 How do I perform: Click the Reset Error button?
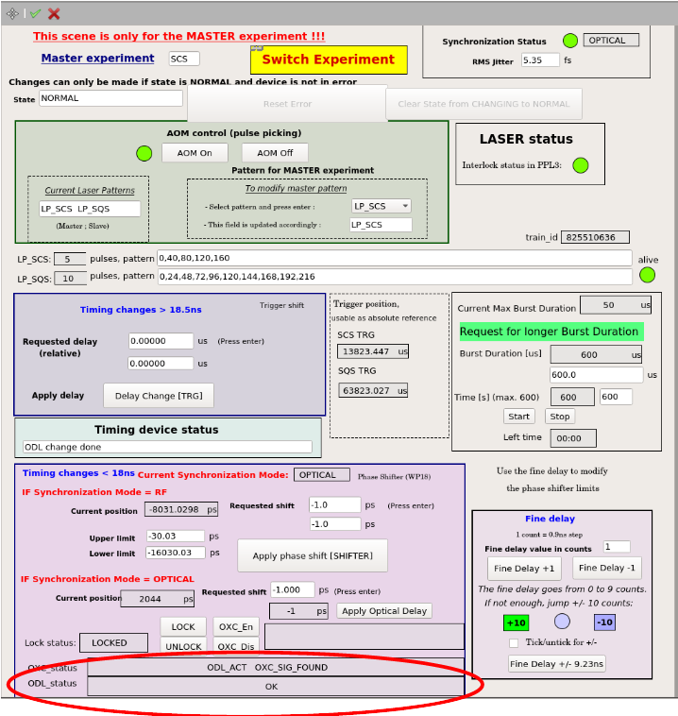pyautogui.click(x=288, y=104)
